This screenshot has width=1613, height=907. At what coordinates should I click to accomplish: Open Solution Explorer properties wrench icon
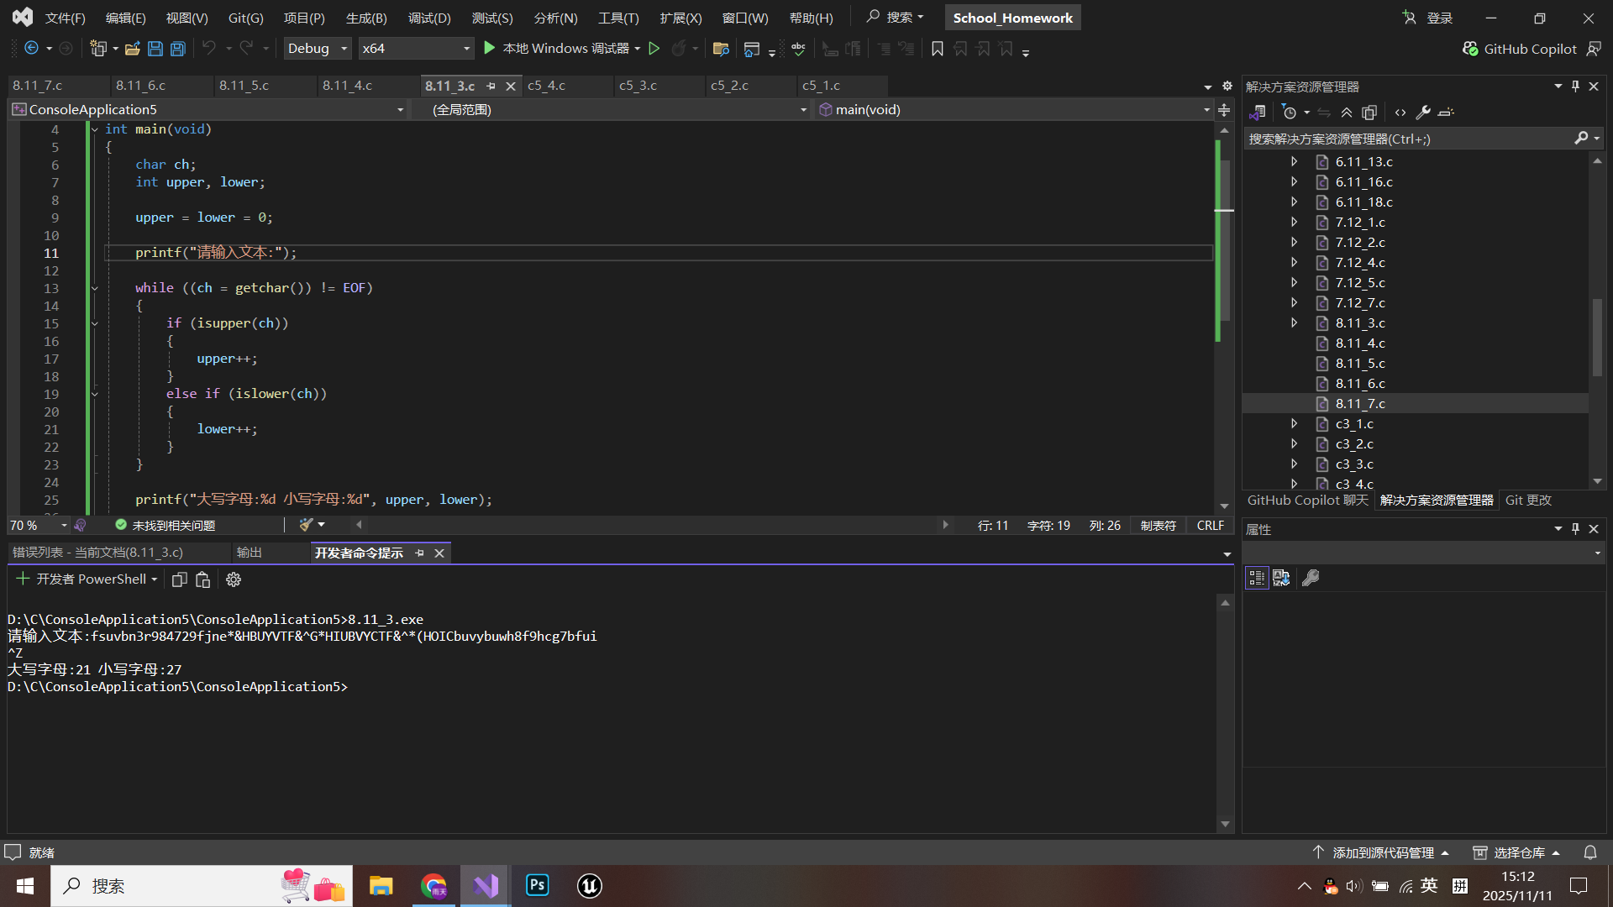(x=1423, y=113)
